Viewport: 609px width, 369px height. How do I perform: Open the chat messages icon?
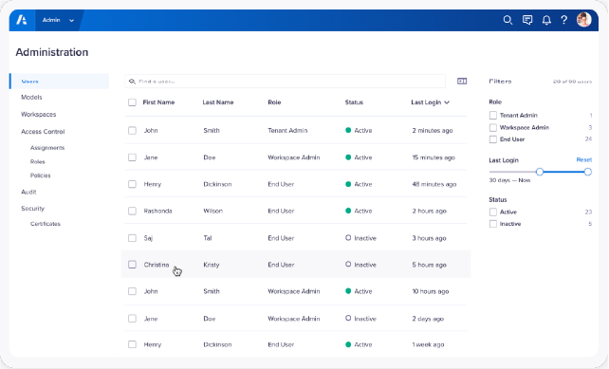tap(527, 20)
